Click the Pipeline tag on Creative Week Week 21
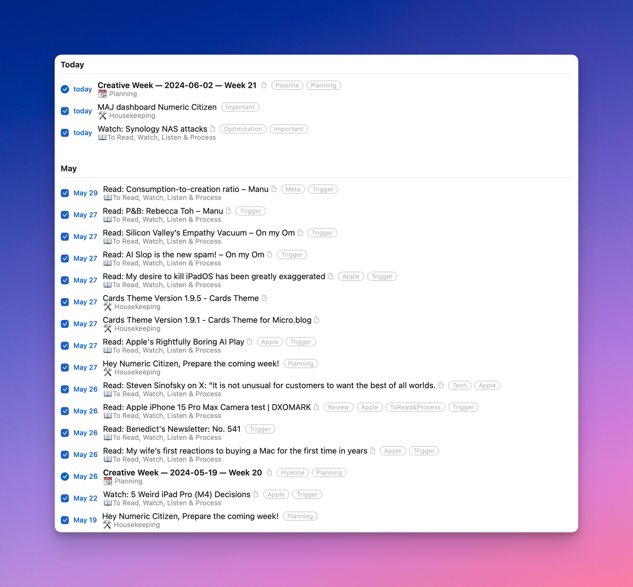 (x=287, y=85)
